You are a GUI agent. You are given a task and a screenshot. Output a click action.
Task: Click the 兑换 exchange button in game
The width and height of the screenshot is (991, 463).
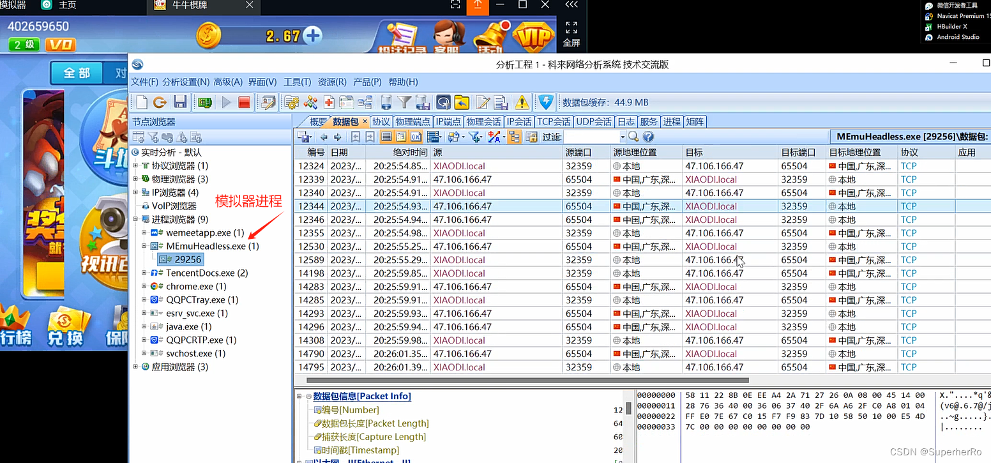[66, 326]
